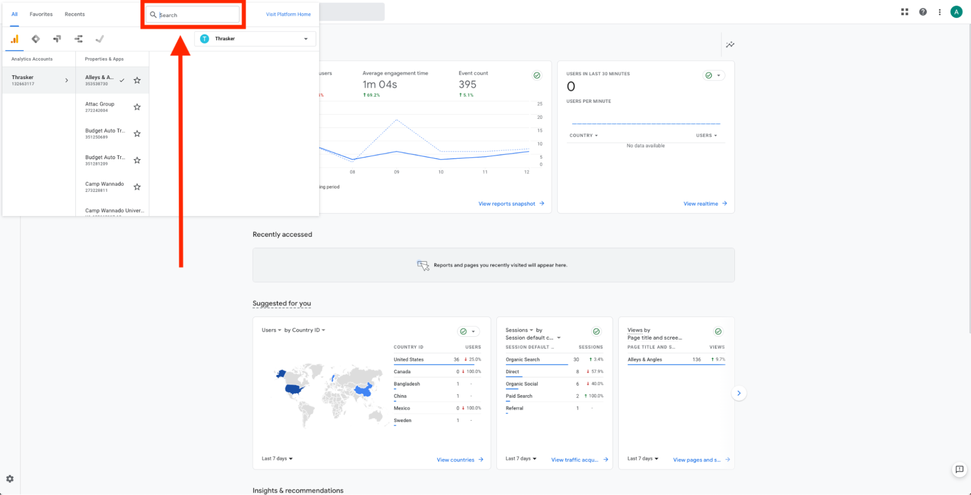The height and width of the screenshot is (495, 971).
Task: Open the Google apps grid icon
Action: pos(904,12)
